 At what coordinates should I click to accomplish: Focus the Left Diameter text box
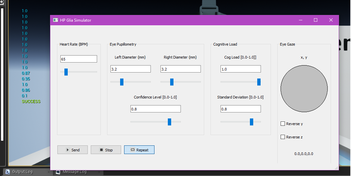(x=130, y=69)
